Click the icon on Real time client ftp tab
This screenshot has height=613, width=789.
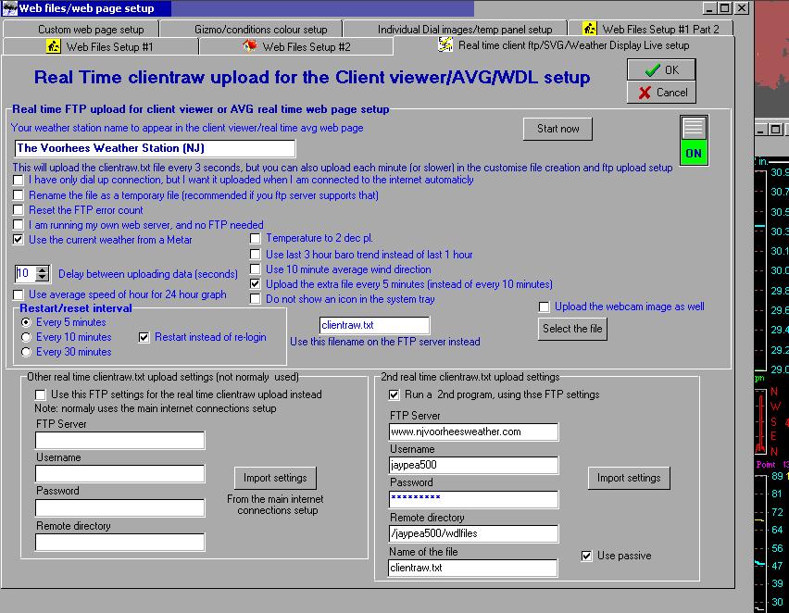click(445, 44)
